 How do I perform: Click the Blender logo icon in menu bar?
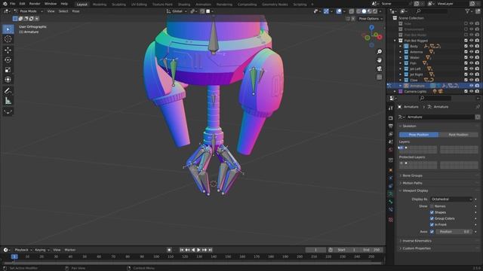5,4
